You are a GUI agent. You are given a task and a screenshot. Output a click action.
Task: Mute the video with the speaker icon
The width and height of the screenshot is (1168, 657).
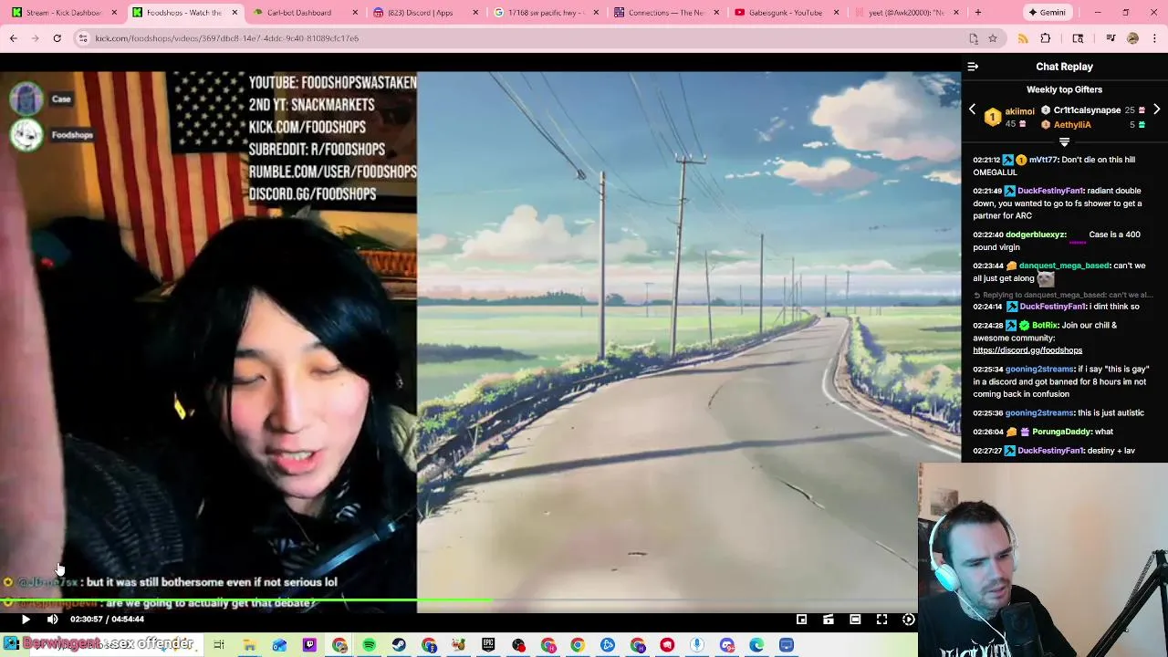pyautogui.click(x=52, y=620)
